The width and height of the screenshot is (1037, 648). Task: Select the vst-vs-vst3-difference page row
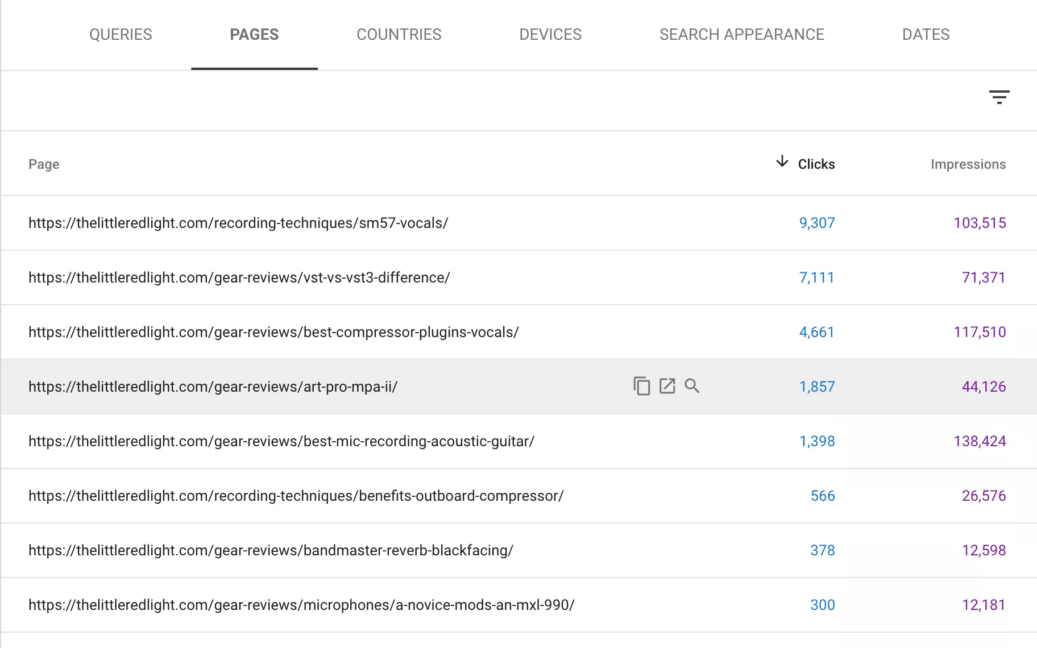tap(239, 277)
